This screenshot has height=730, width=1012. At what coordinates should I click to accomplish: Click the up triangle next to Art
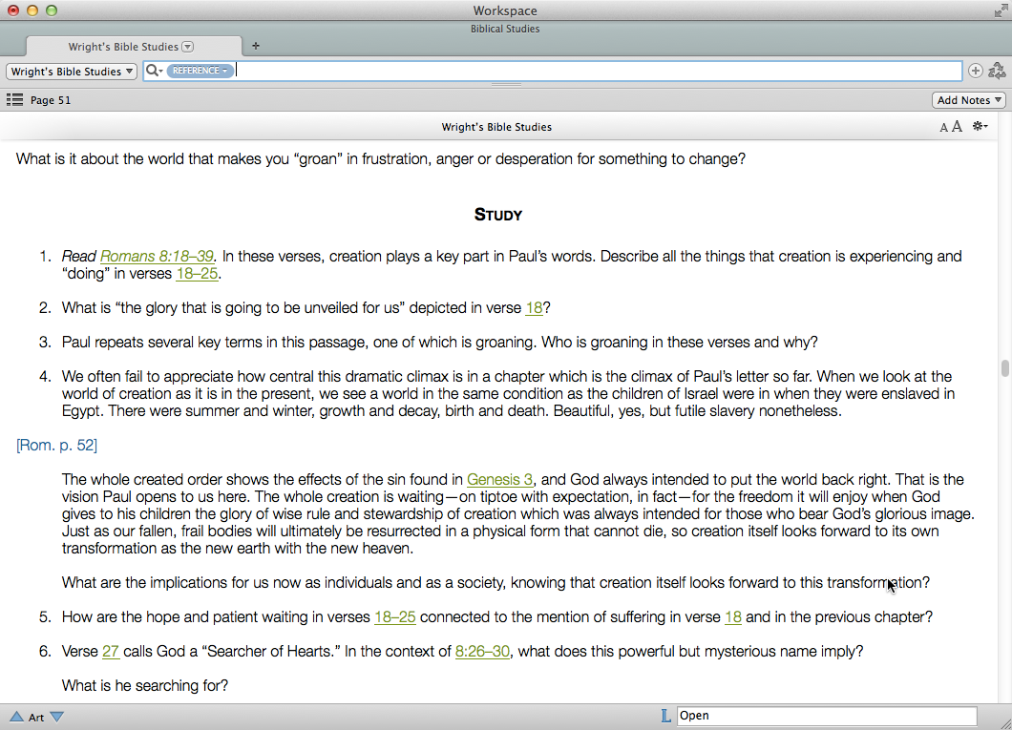(x=16, y=717)
